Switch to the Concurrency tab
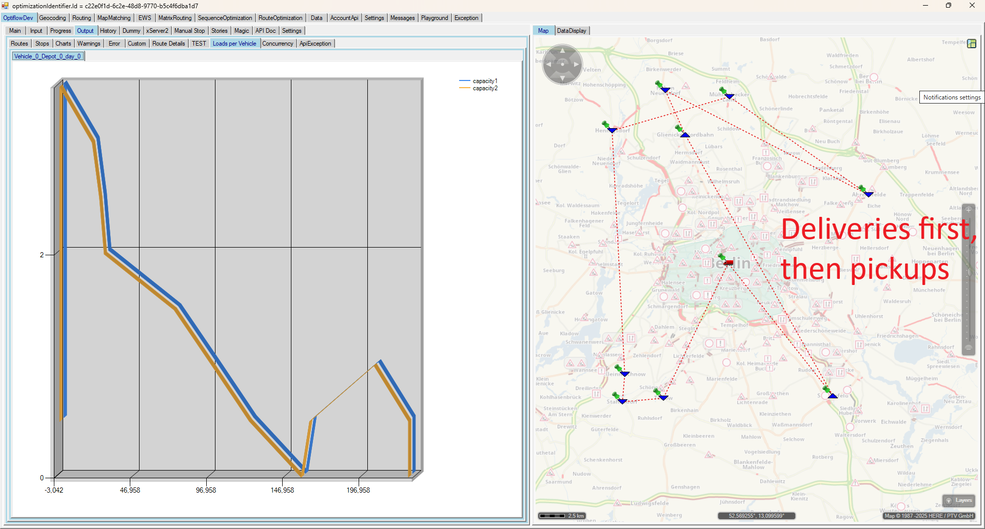The height and width of the screenshot is (529, 985). (x=278, y=44)
